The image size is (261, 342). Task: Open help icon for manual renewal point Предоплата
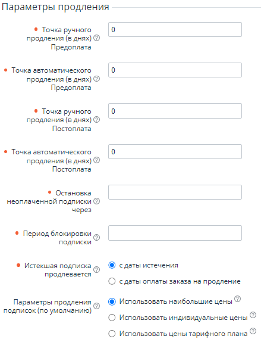click(97, 38)
